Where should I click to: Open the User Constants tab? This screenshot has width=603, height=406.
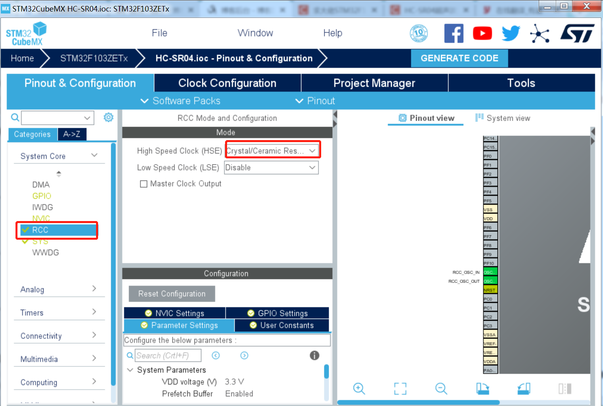(x=282, y=325)
